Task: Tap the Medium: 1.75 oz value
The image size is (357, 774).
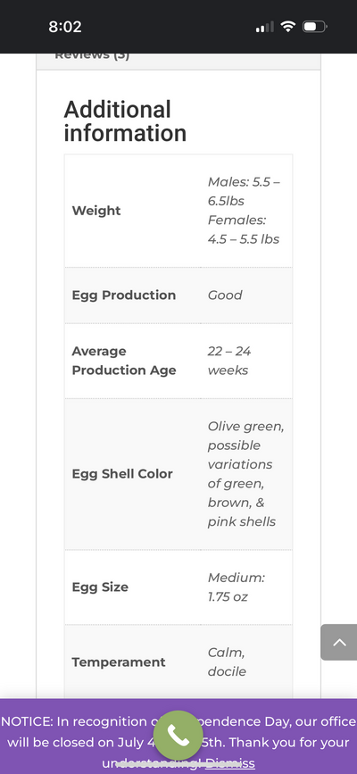Action: click(x=236, y=587)
